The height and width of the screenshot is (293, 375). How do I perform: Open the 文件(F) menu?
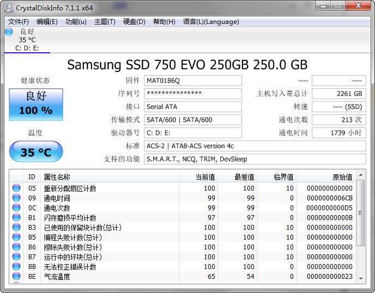click(x=19, y=22)
